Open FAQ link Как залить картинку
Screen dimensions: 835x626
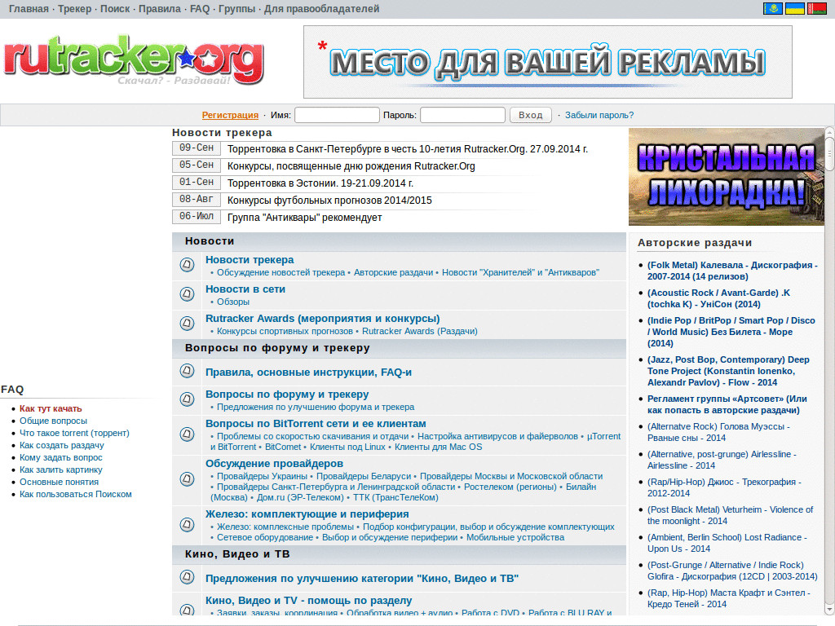[x=60, y=469]
